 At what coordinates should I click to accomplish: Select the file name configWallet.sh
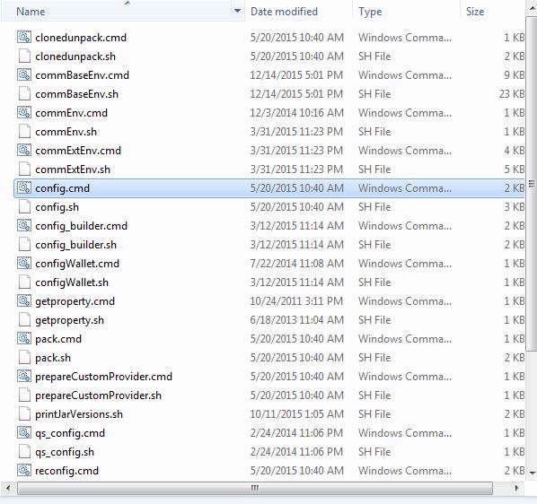[x=72, y=282]
